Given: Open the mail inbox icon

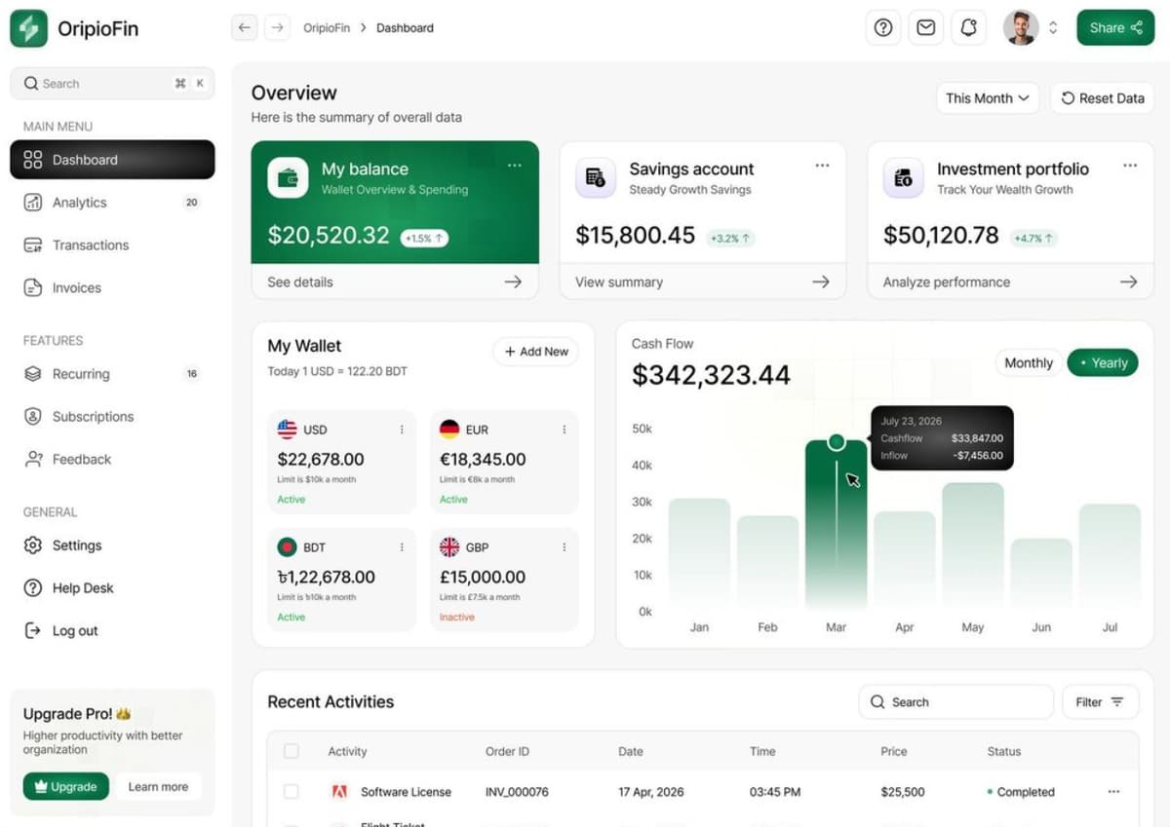Looking at the screenshot, I should 925,28.
